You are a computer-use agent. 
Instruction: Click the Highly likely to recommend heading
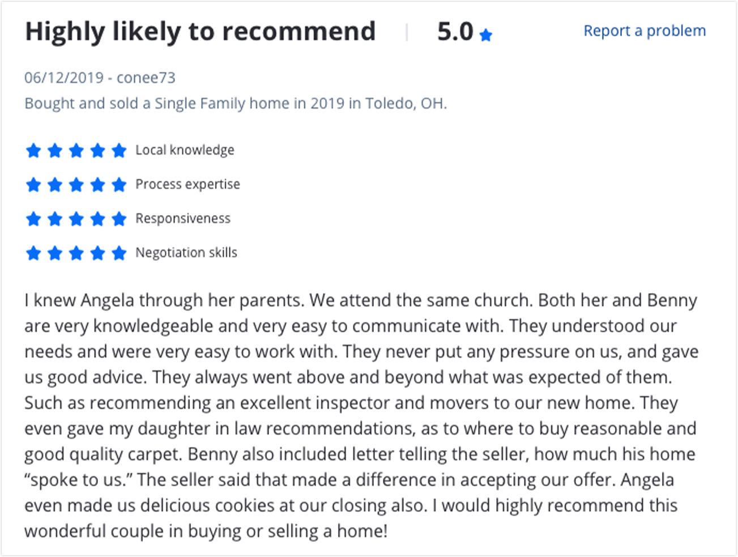coord(201,32)
